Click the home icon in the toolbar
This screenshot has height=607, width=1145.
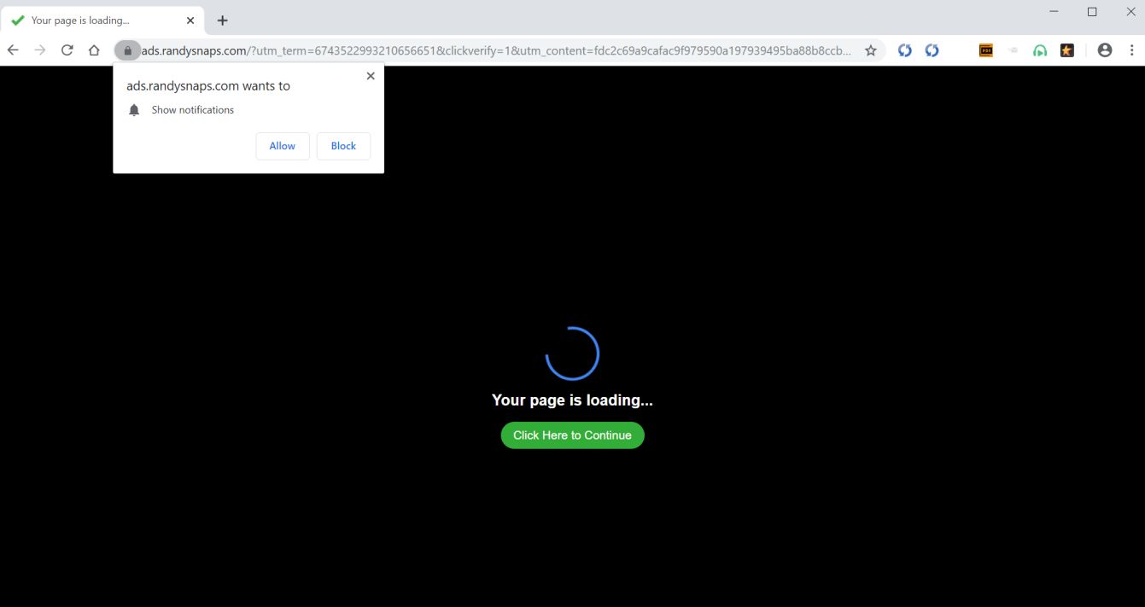(94, 50)
